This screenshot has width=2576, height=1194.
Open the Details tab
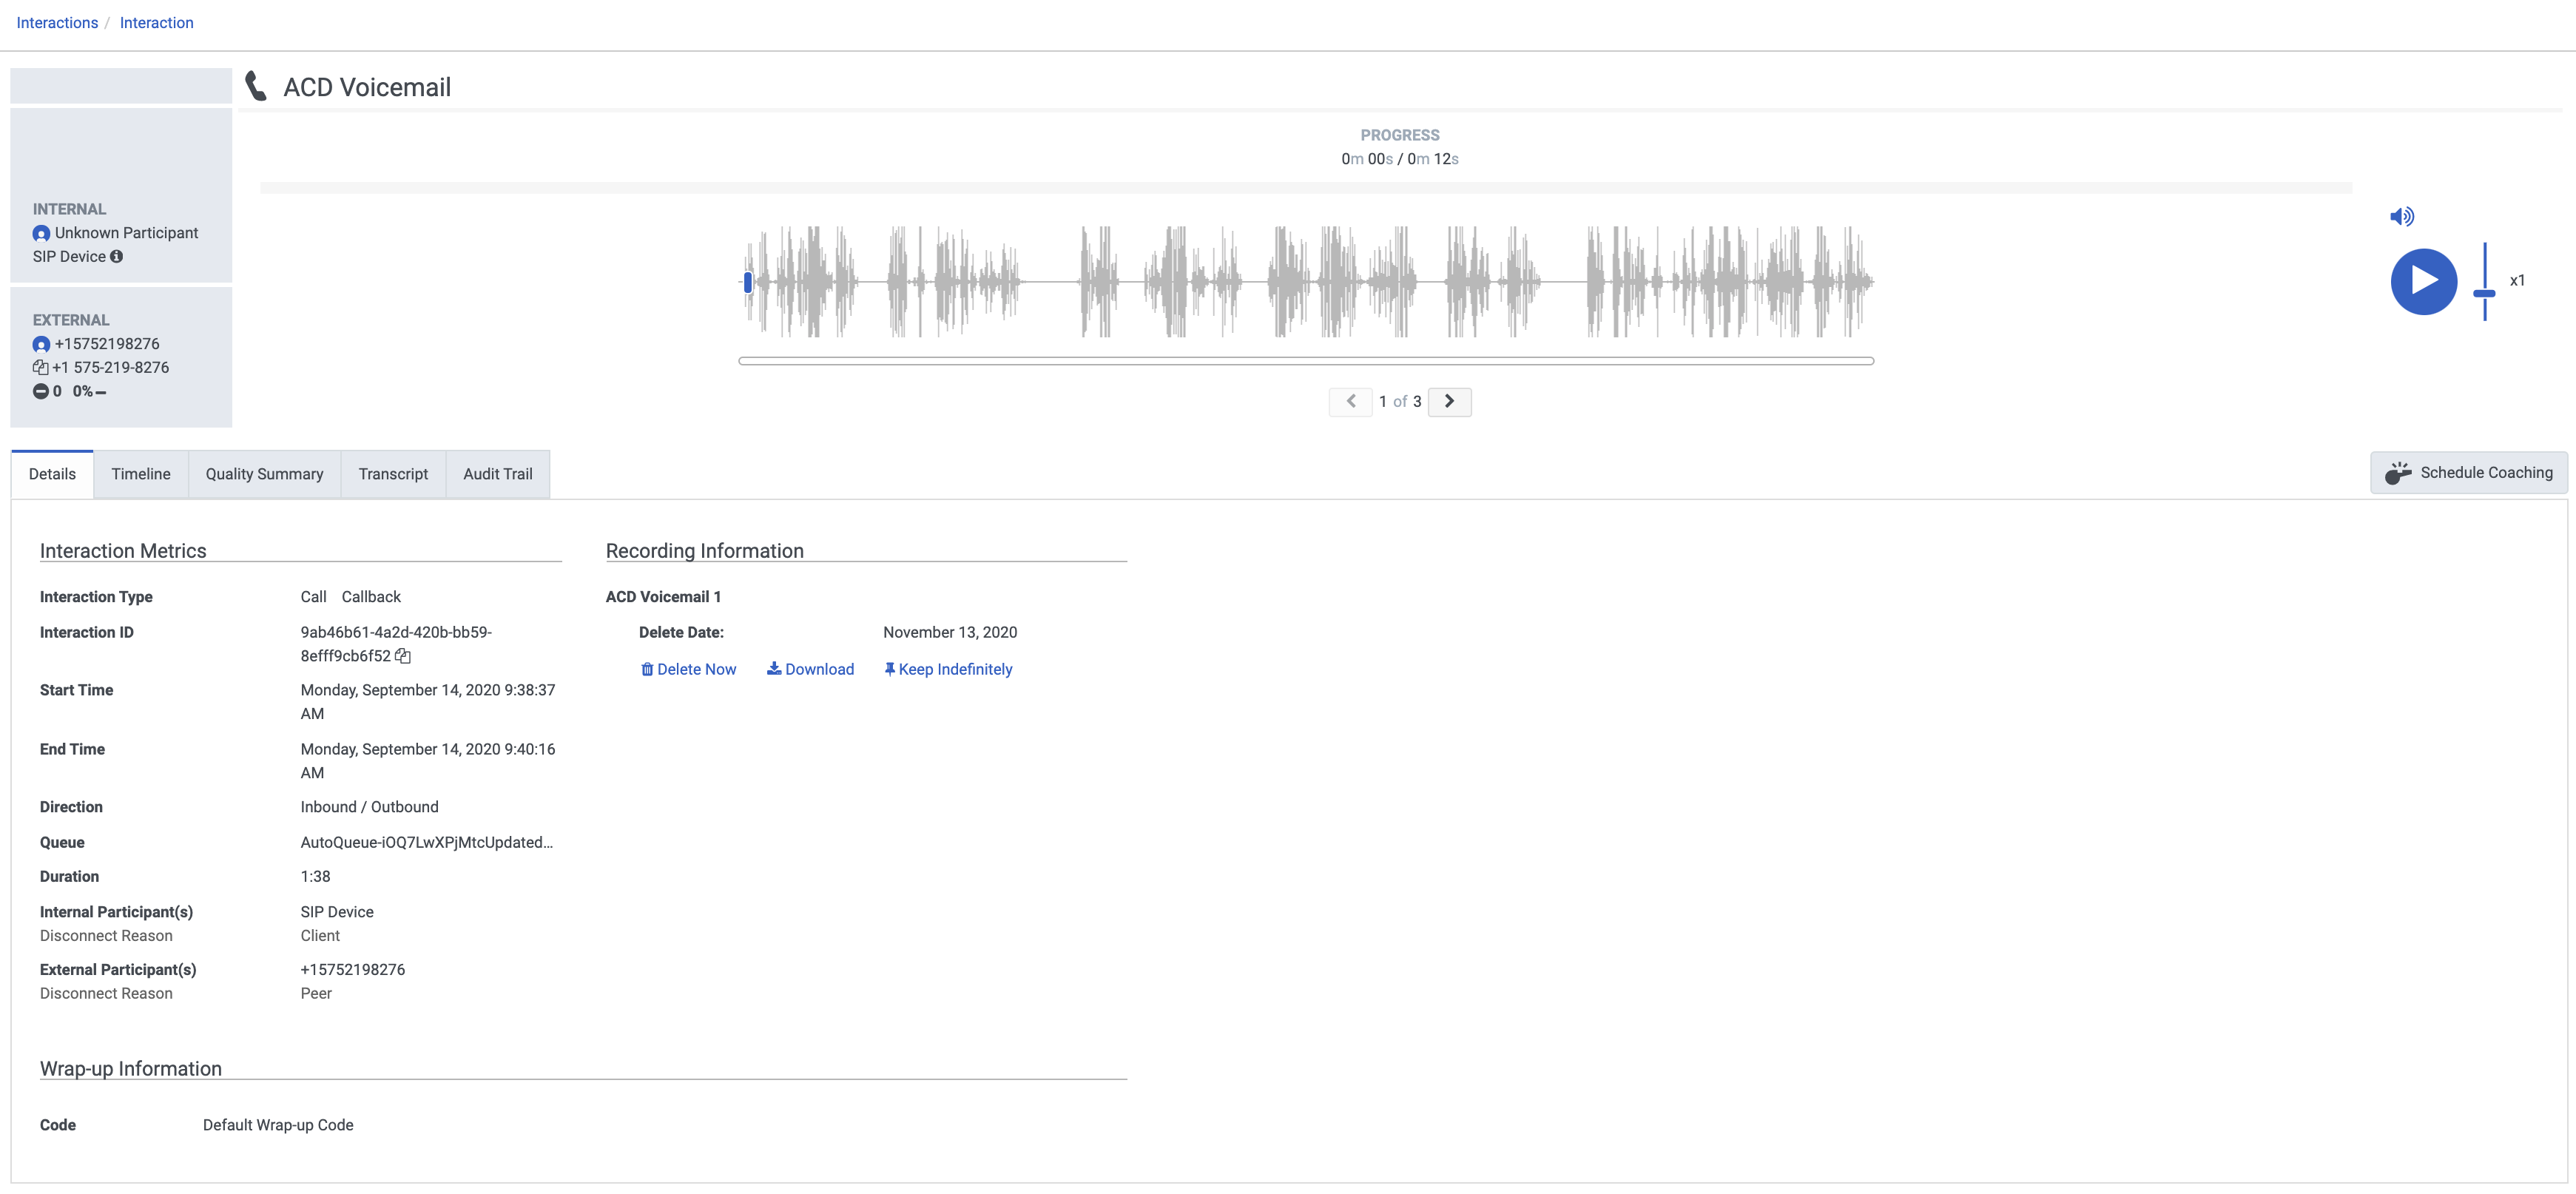pos(53,475)
